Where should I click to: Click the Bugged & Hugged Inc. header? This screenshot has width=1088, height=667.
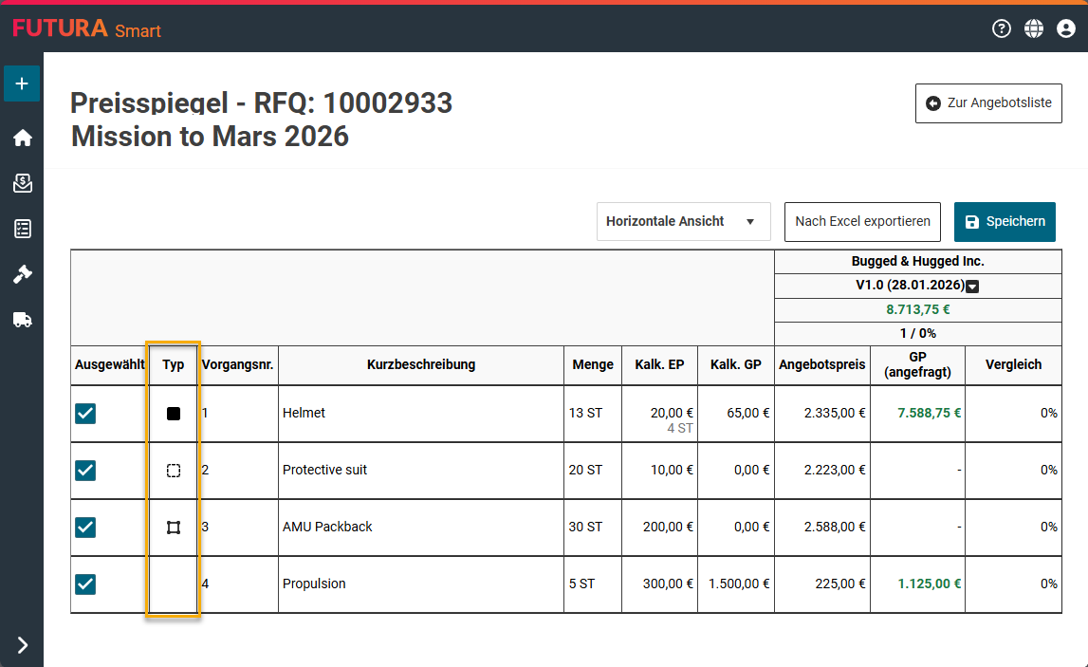click(917, 261)
